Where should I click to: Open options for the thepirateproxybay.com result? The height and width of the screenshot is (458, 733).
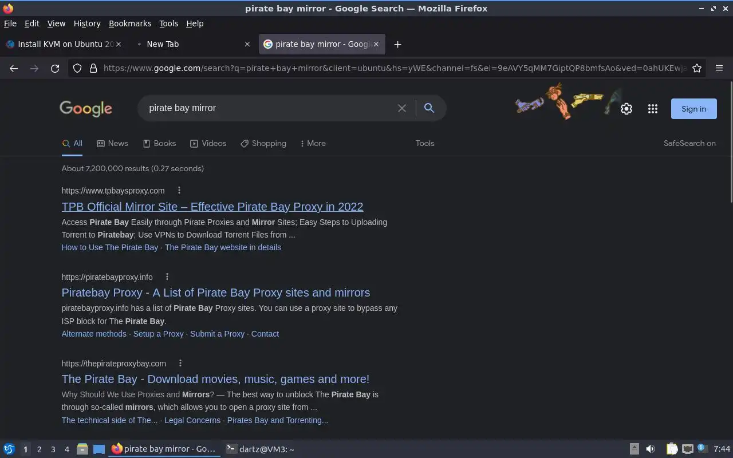[180, 364]
